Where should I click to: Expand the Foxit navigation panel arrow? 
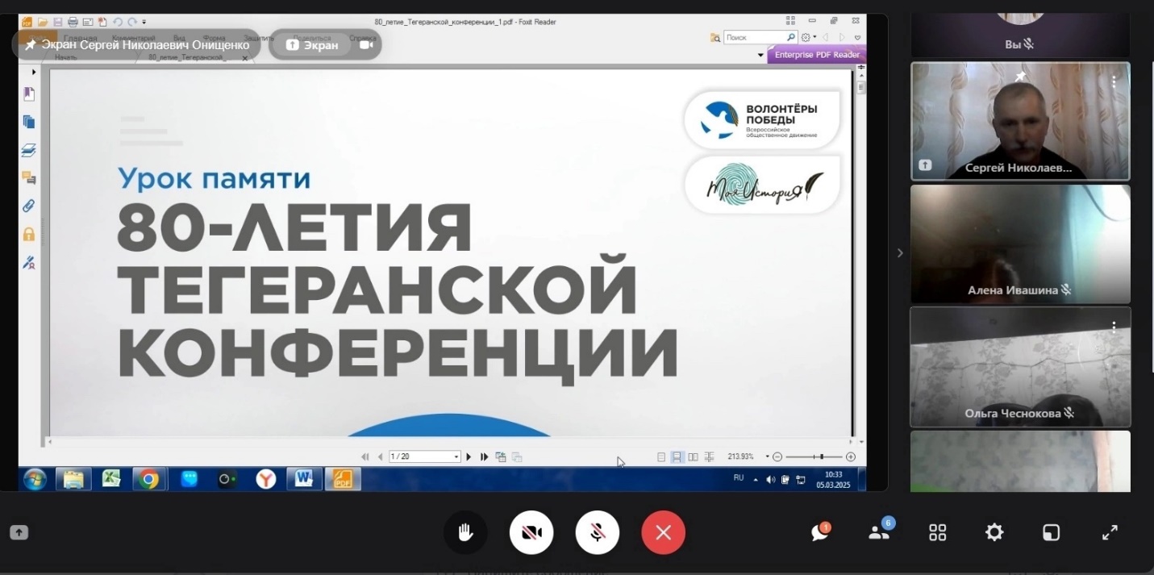(33, 72)
